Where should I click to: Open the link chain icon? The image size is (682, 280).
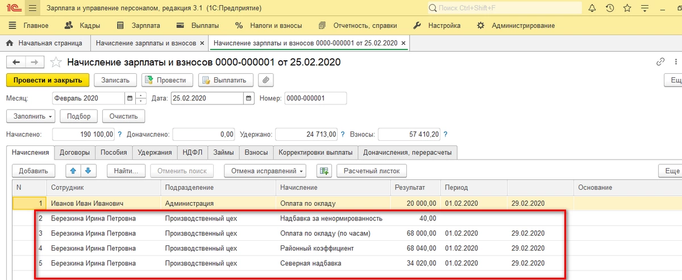(660, 62)
